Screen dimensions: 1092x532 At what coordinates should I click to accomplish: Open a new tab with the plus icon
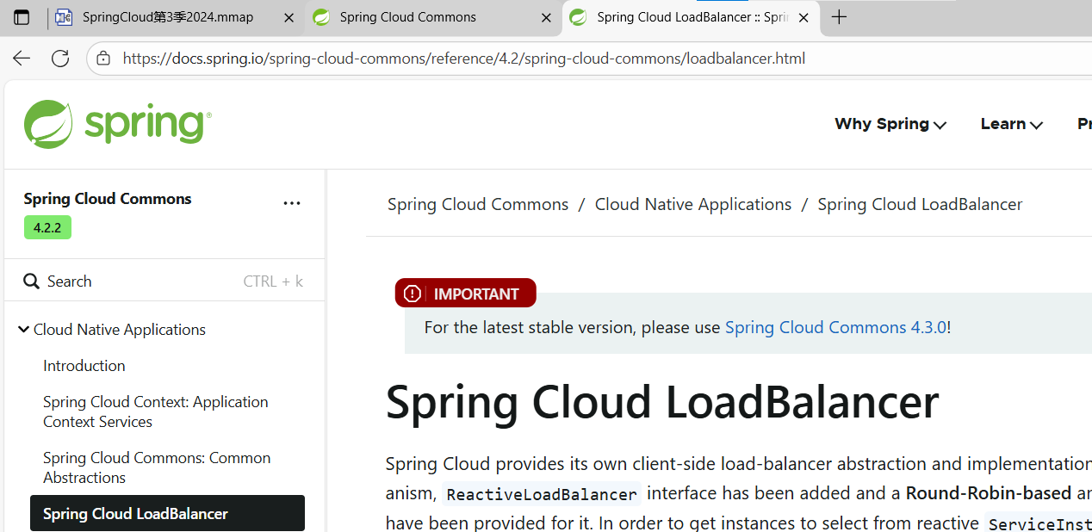tap(839, 17)
